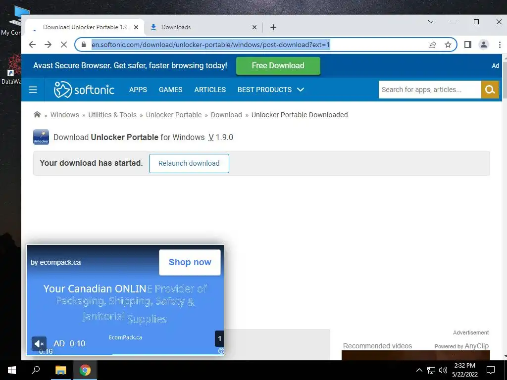The image size is (507, 380).
Task: Click the video ad progress bar
Action: tap(125, 354)
